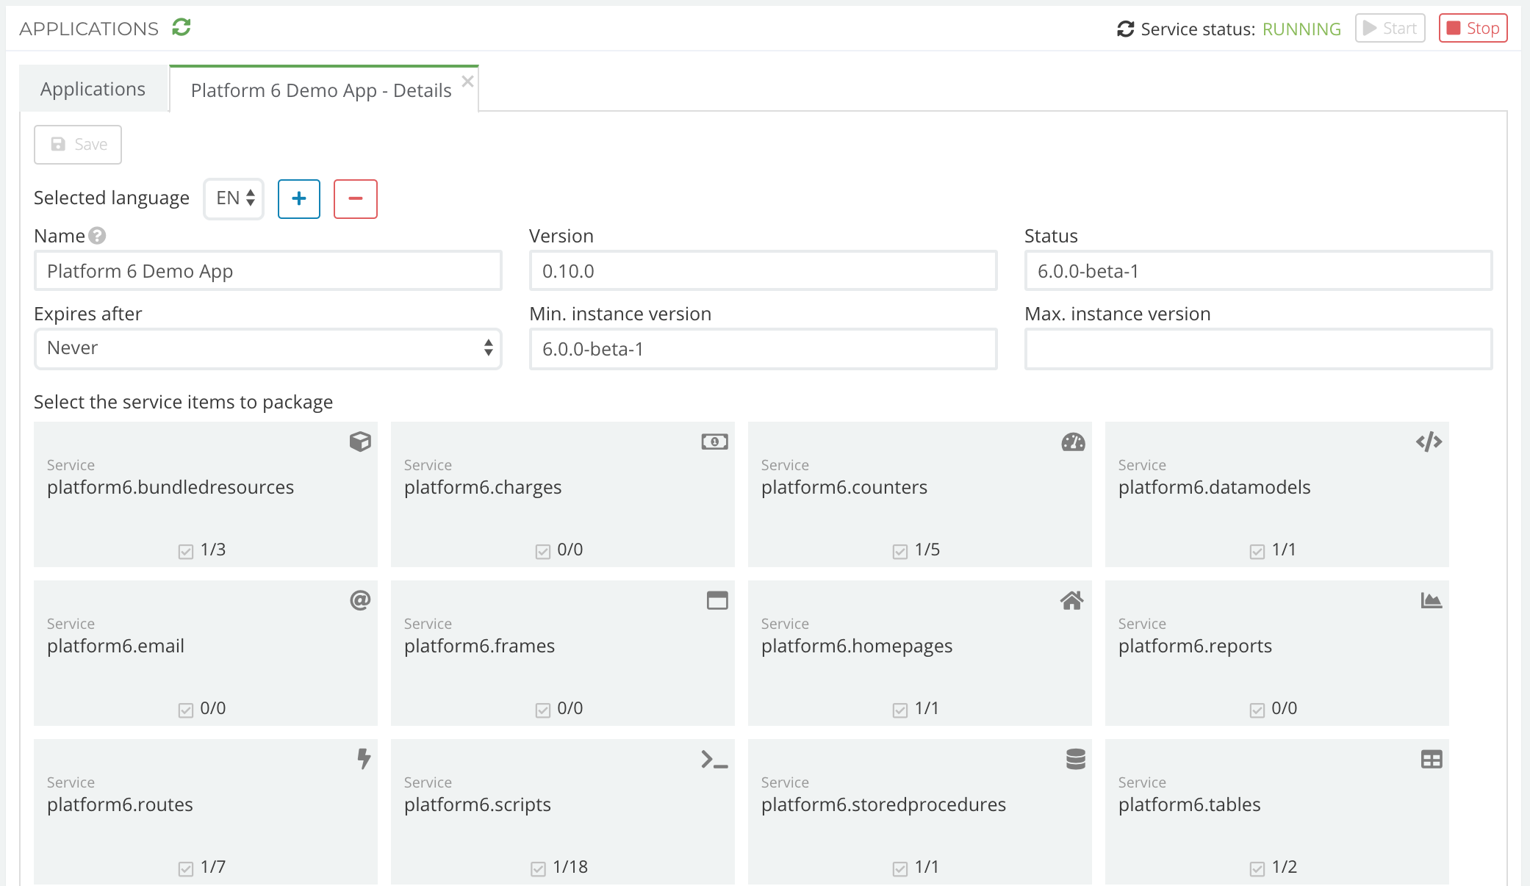Toggle checkbox on platform6.bundledresources service
This screenshot has height=886, width=1530.
pos(187,549)
